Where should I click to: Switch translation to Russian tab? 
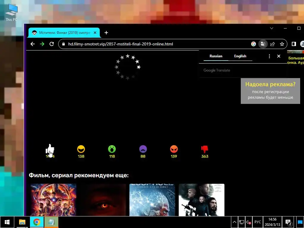point(216,56)
